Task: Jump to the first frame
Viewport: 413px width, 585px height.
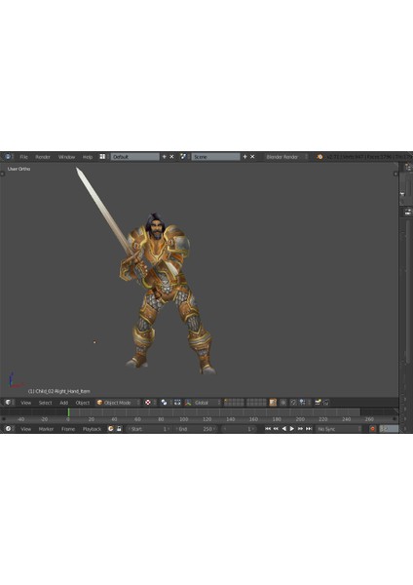Action: pos(268,429)
